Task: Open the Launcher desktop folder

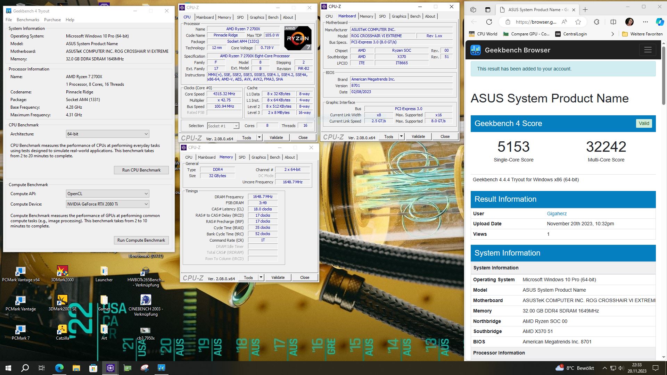Action: point(104,274)
